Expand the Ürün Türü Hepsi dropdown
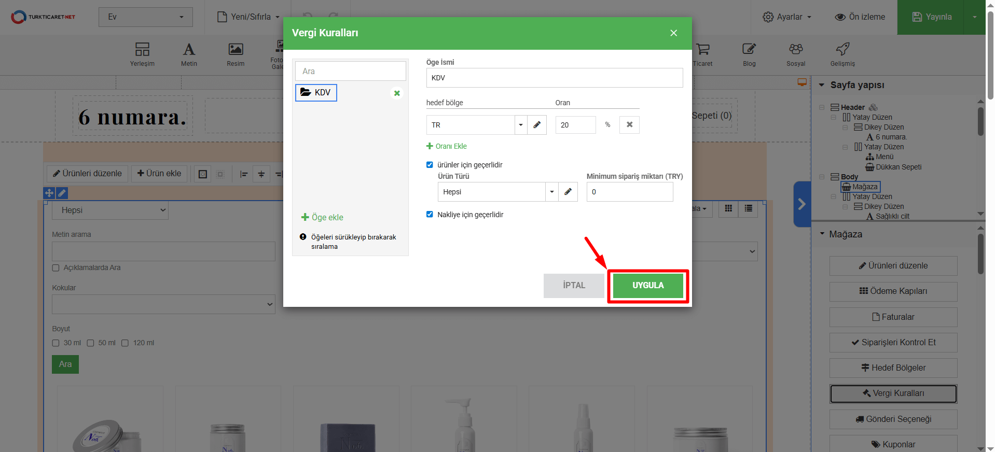Screen dimensions: 995x452 pyautogui.click(x=551, y=192)
